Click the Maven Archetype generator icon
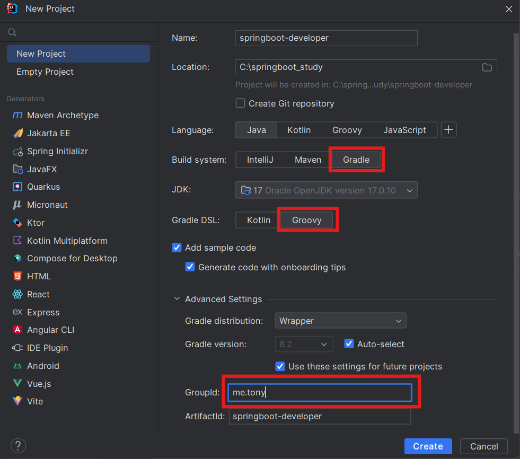 click(x=17, y=115)
